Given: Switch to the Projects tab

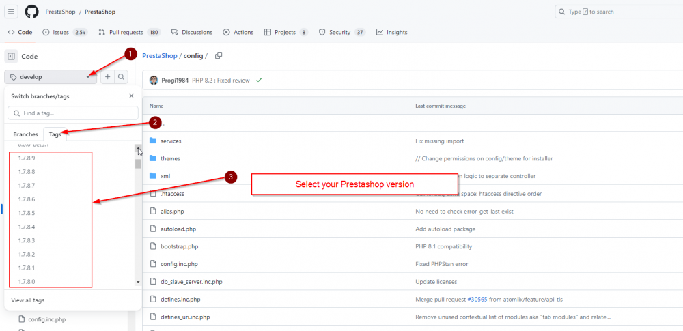Looking at the screenshot, I should coord(286,32).
